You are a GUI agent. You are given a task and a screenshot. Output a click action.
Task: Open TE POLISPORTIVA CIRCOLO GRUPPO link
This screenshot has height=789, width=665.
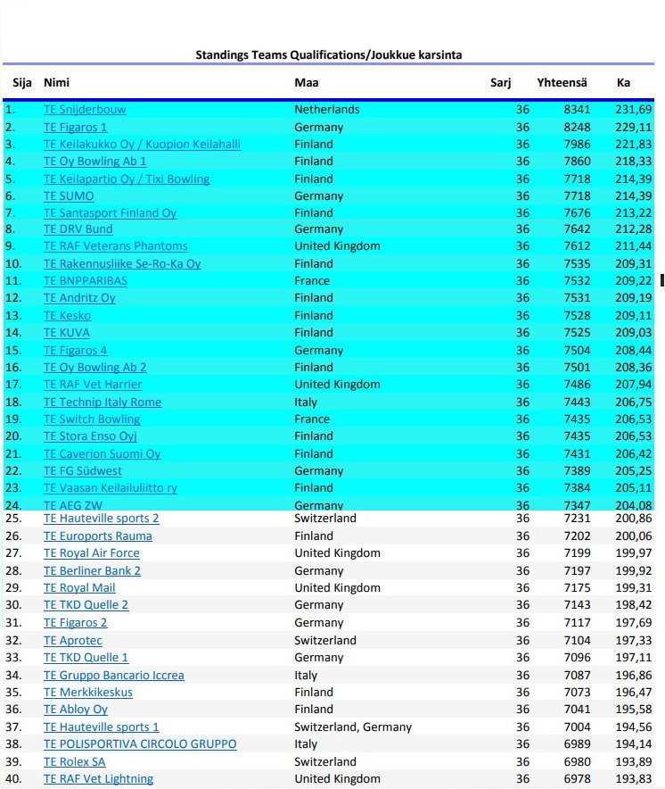(x=140, y=744)
